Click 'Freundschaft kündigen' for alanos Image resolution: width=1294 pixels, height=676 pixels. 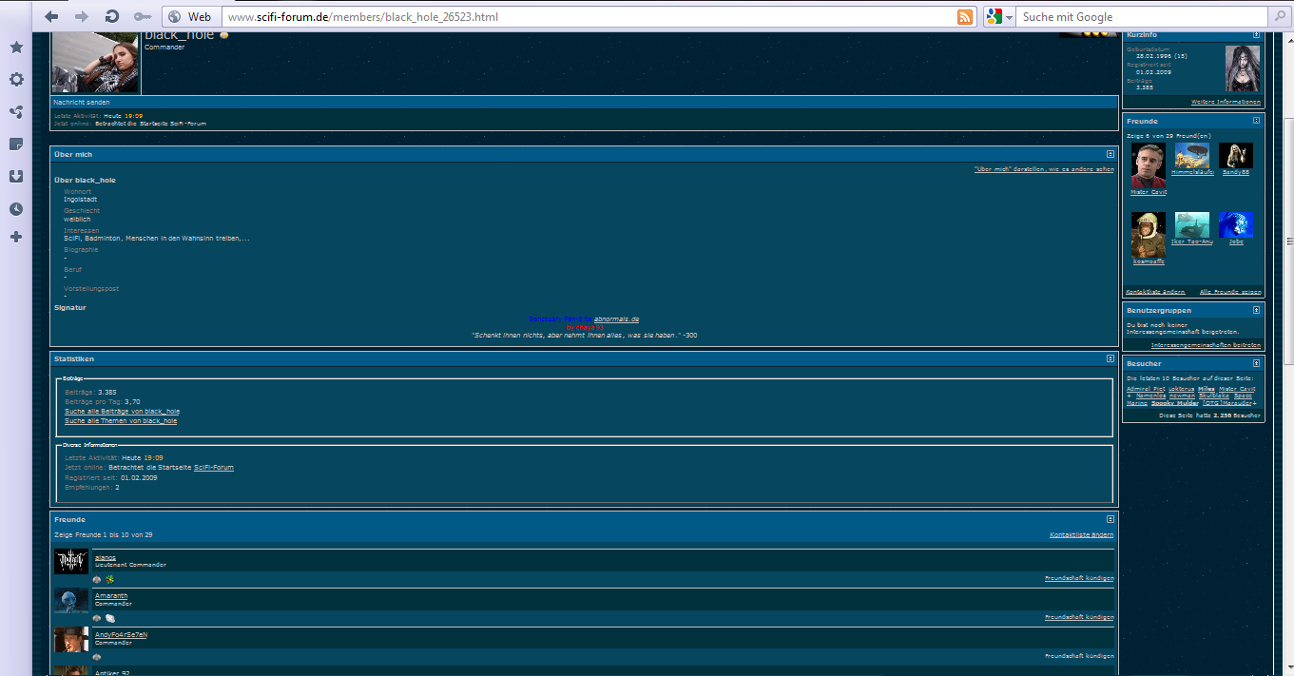1079,578
